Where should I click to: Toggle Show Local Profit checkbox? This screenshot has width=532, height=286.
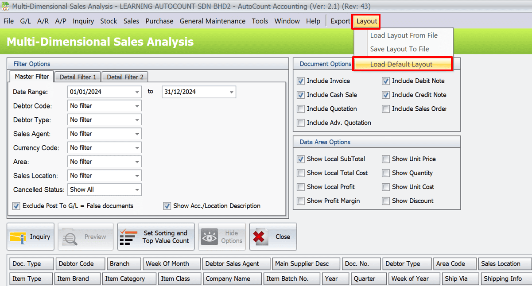(x=301, y=187)
